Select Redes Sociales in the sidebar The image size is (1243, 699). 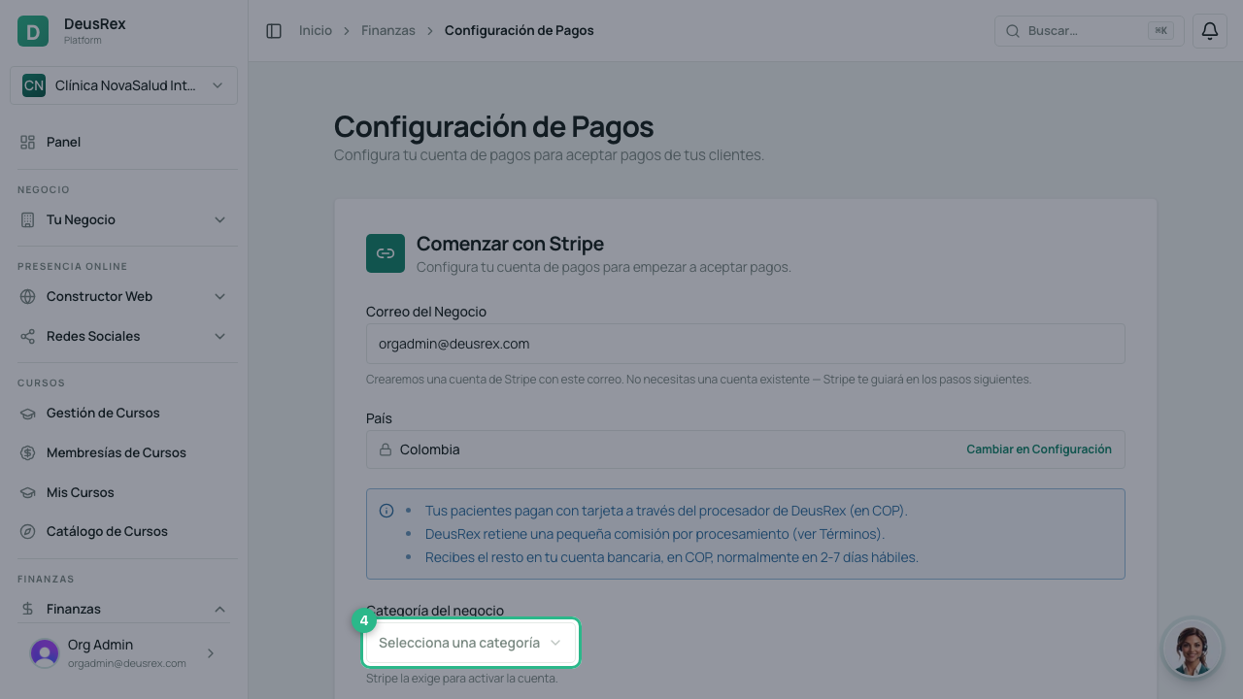123,336
